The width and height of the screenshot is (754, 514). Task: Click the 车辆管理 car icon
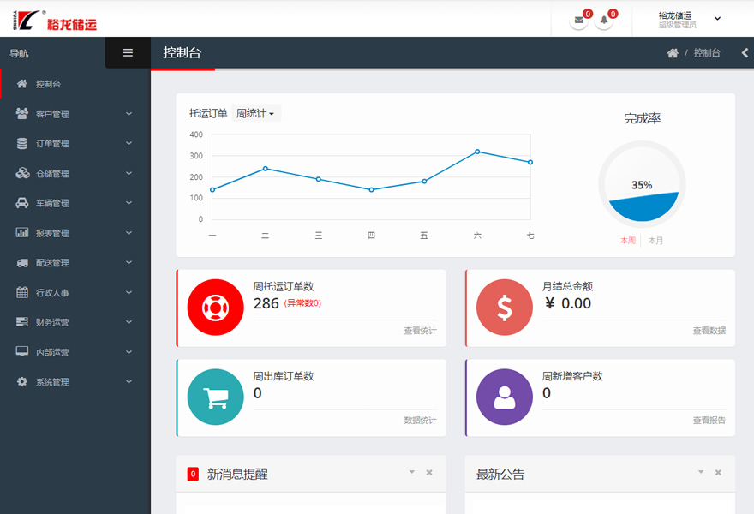coord(22,203)
